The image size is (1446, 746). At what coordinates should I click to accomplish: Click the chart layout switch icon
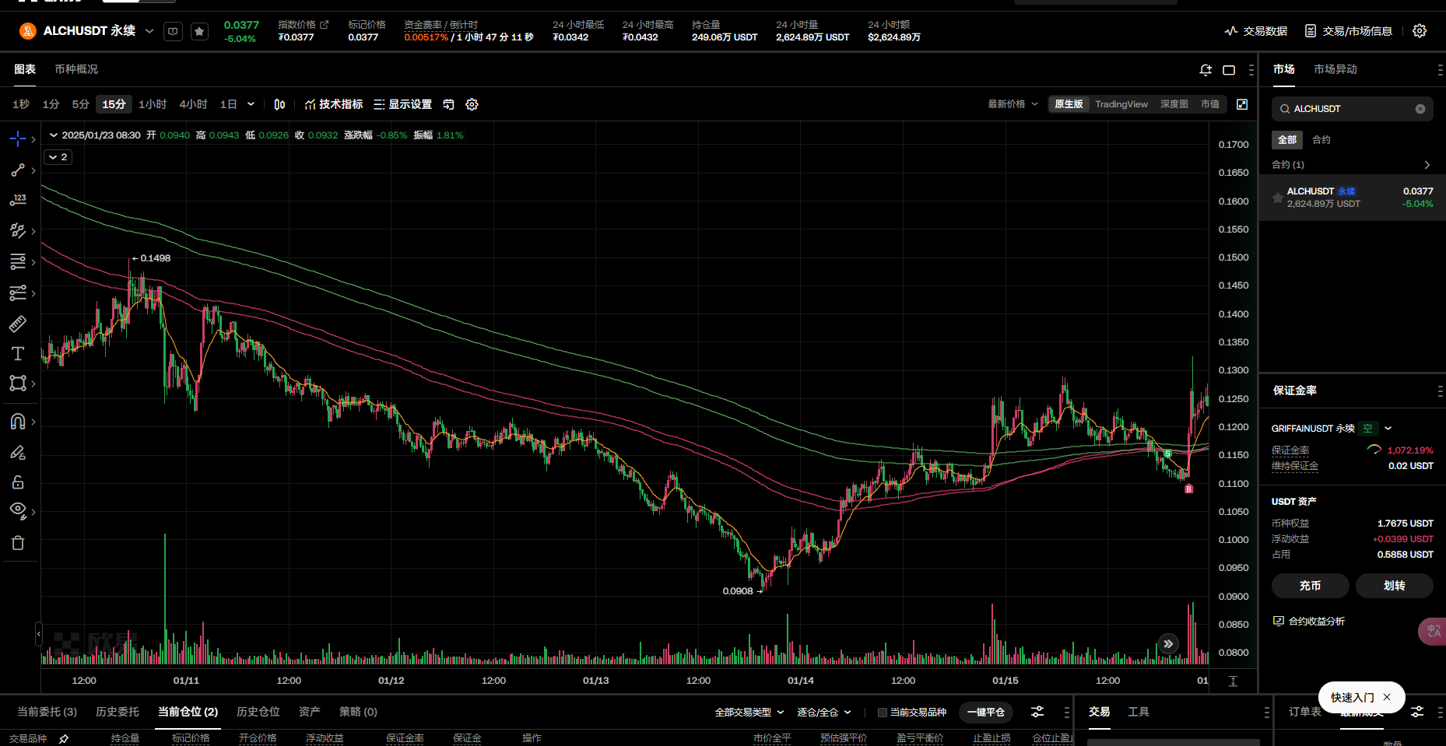(448, 104)
